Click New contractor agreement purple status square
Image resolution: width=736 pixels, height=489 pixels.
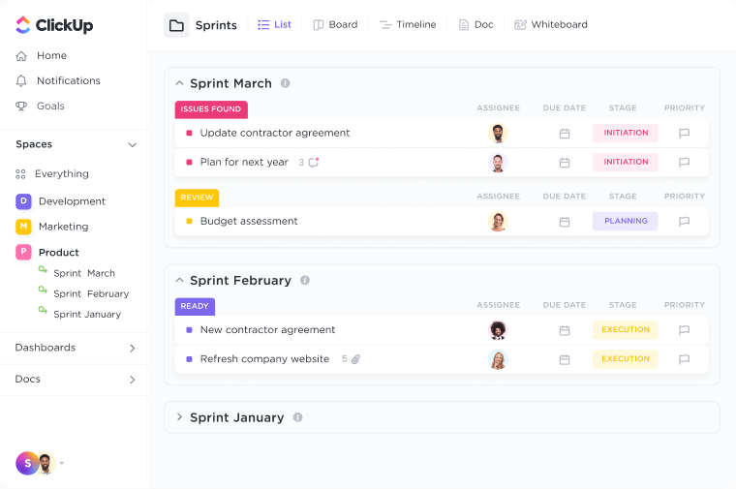pos(189,330)
